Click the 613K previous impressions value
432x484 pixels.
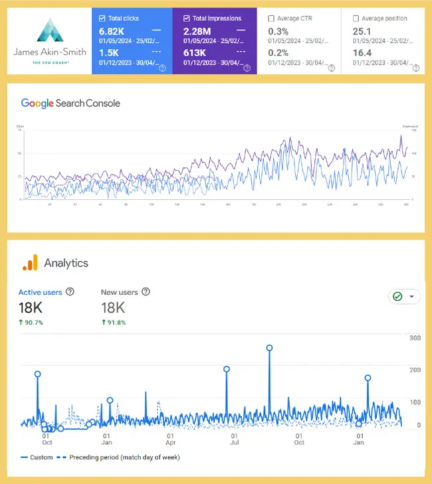[x=195, y=53]
